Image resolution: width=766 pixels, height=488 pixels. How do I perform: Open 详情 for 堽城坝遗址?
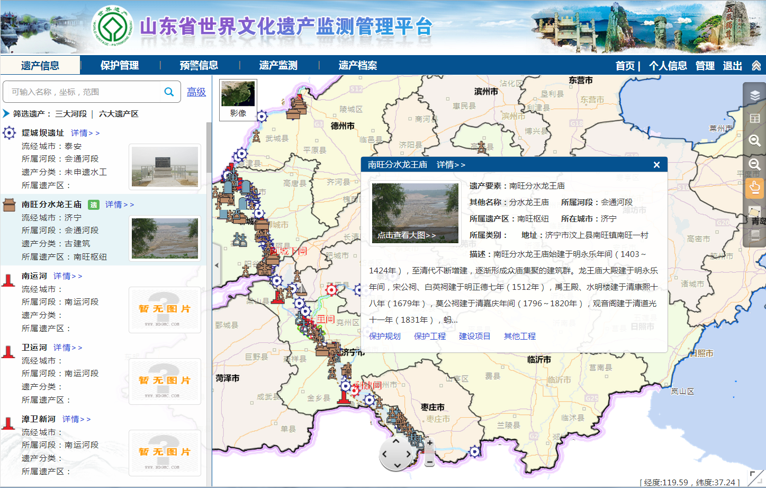pyautogui.click(x=85, y=133)
